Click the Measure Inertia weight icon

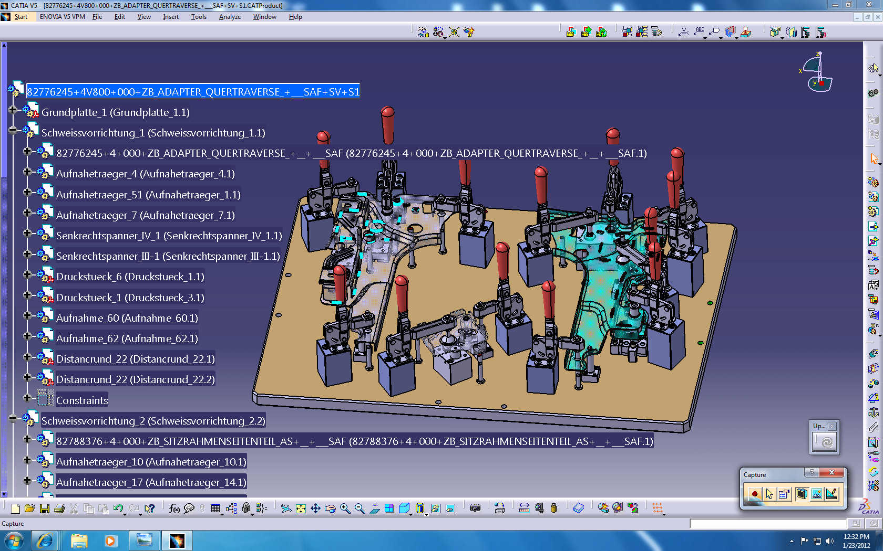553,508
